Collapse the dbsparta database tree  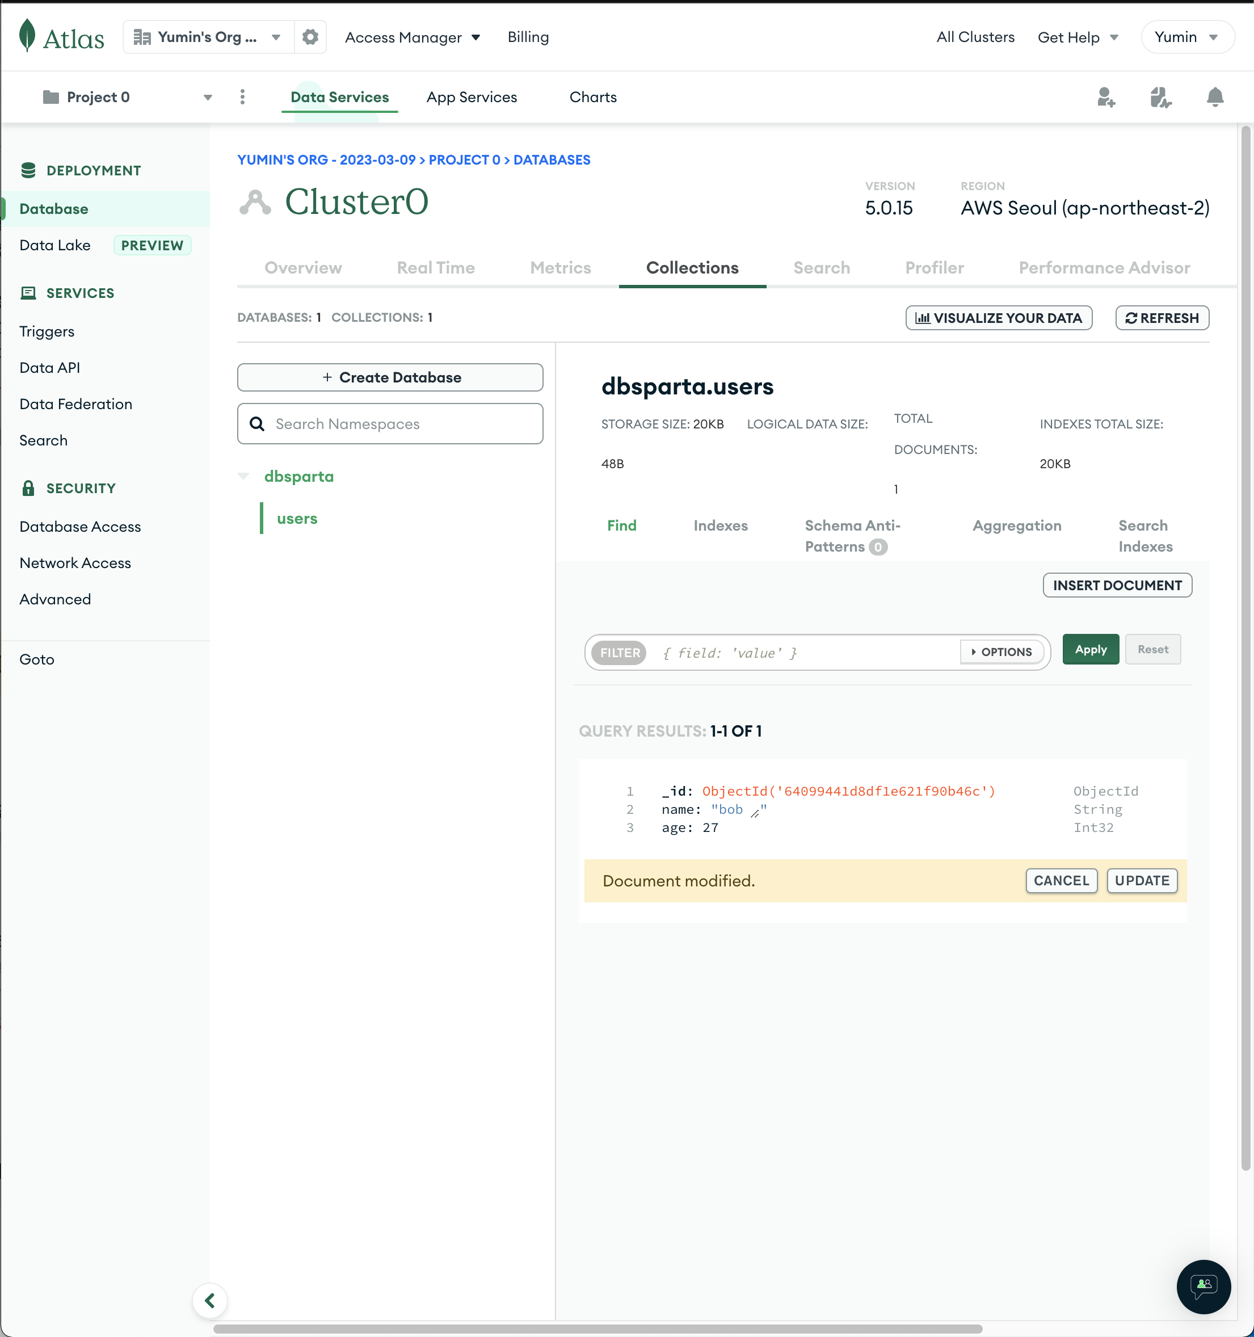click(x=243, y=476)
